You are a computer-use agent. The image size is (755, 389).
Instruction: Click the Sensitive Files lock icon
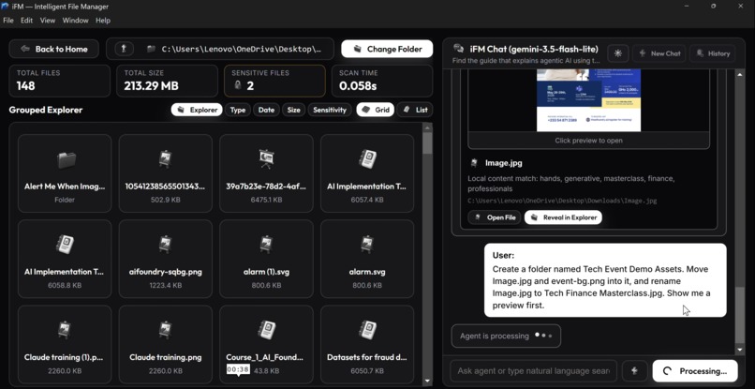pos(237,86)
